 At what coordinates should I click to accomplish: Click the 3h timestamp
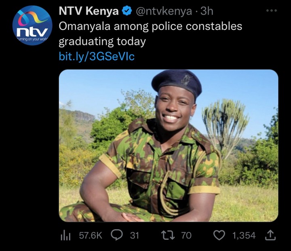(x=207, y=11)
